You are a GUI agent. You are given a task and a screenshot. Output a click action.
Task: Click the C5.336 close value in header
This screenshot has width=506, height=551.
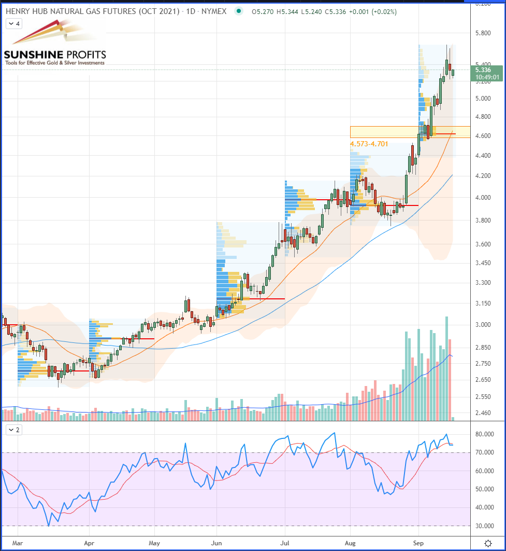335,12
